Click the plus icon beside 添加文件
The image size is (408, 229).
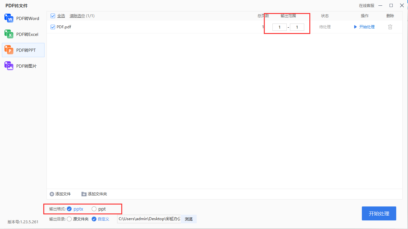click(x=52, y=194)
